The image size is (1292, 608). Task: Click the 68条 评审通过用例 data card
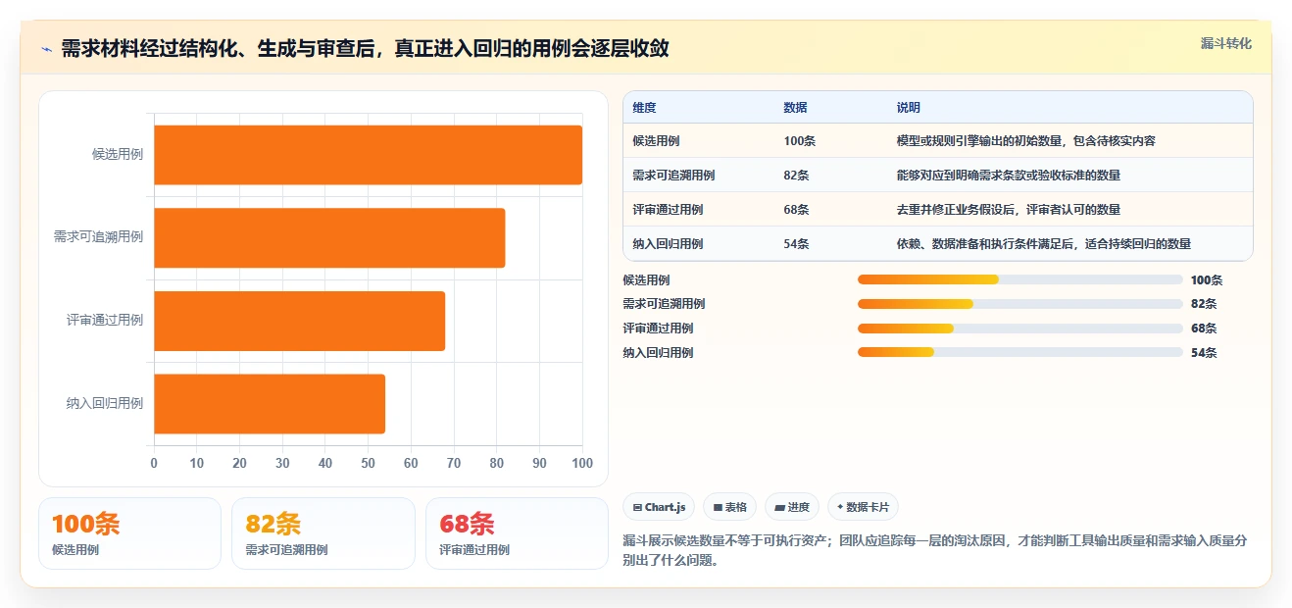(517, 533)
